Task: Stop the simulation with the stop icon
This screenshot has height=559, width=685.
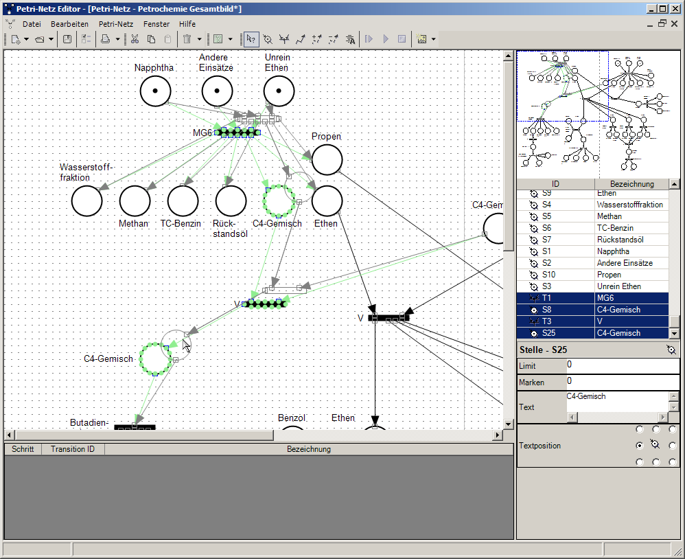Action: [x=402, y=39]
